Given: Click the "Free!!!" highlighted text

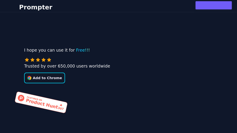Looking at the screenshot, I should tap(83, 50).
